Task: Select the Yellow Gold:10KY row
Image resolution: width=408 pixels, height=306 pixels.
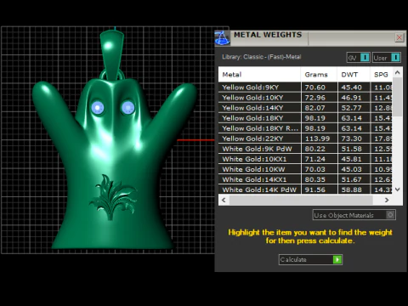Action: point(305,98)
